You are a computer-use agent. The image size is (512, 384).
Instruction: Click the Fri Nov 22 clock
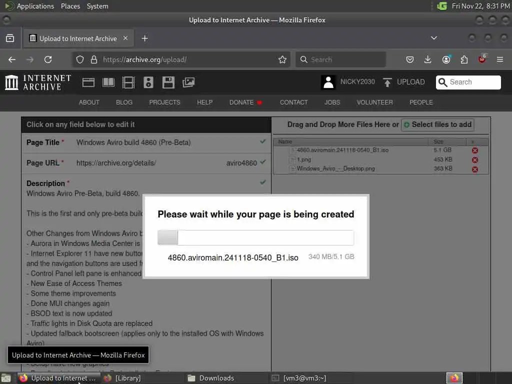[480, 6]
